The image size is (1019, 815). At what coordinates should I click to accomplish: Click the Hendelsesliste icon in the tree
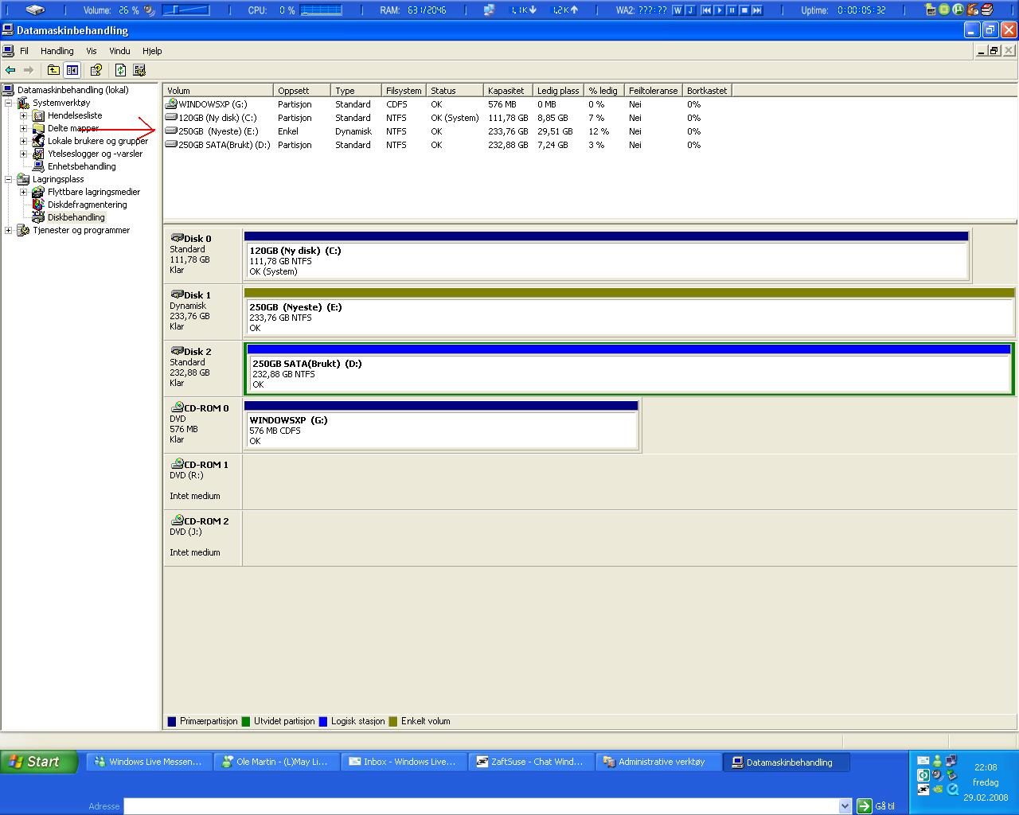tap(38, 115)
